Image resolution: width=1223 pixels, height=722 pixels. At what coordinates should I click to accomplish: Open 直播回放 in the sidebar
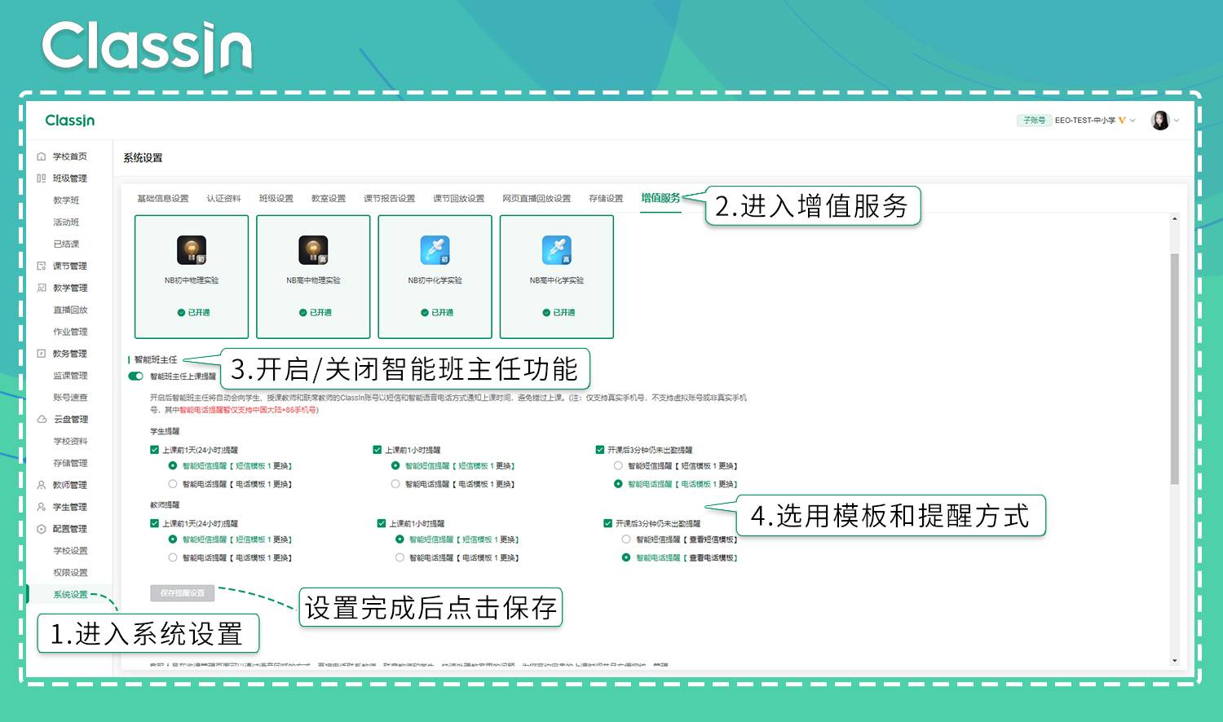70,310
